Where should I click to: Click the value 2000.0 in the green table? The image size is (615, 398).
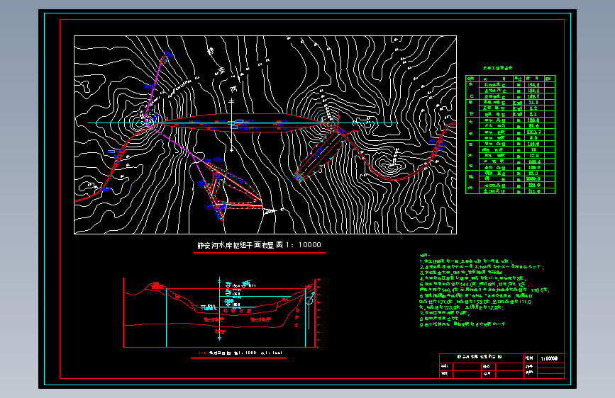pyautogui.click(x=533, y=179)
